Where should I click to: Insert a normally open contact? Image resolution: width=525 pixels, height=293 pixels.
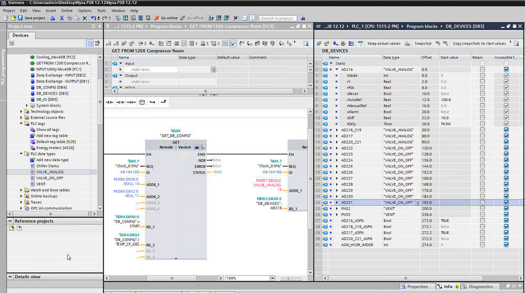pyautogui.click(x=110, y=102)
